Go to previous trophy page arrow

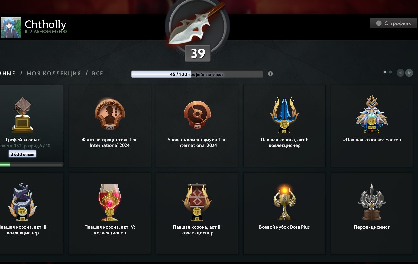pyautogui.click(x=400, y=73)
